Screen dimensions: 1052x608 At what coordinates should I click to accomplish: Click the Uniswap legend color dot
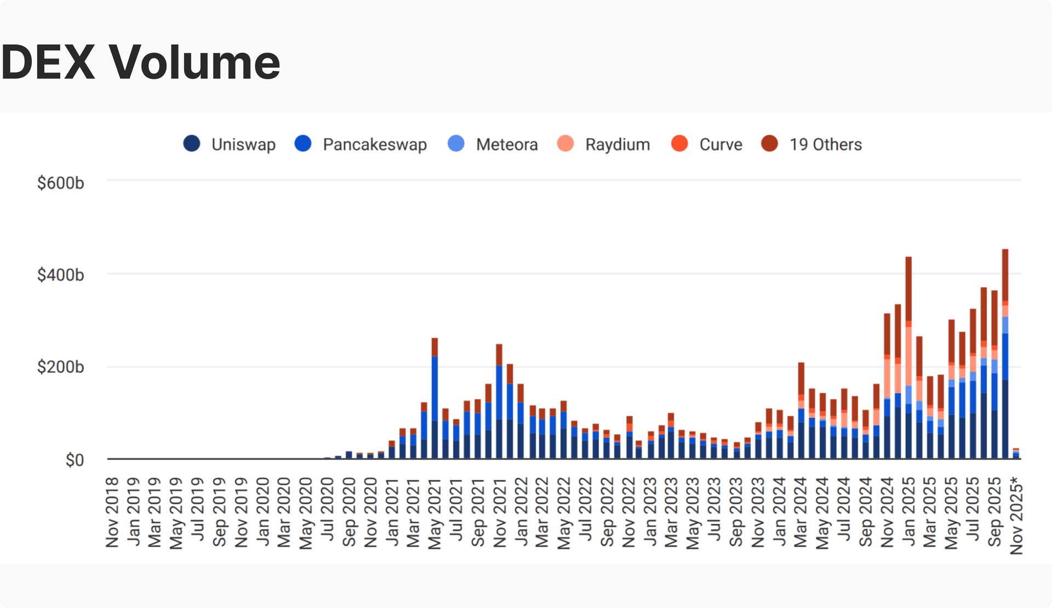coord(191,144)
